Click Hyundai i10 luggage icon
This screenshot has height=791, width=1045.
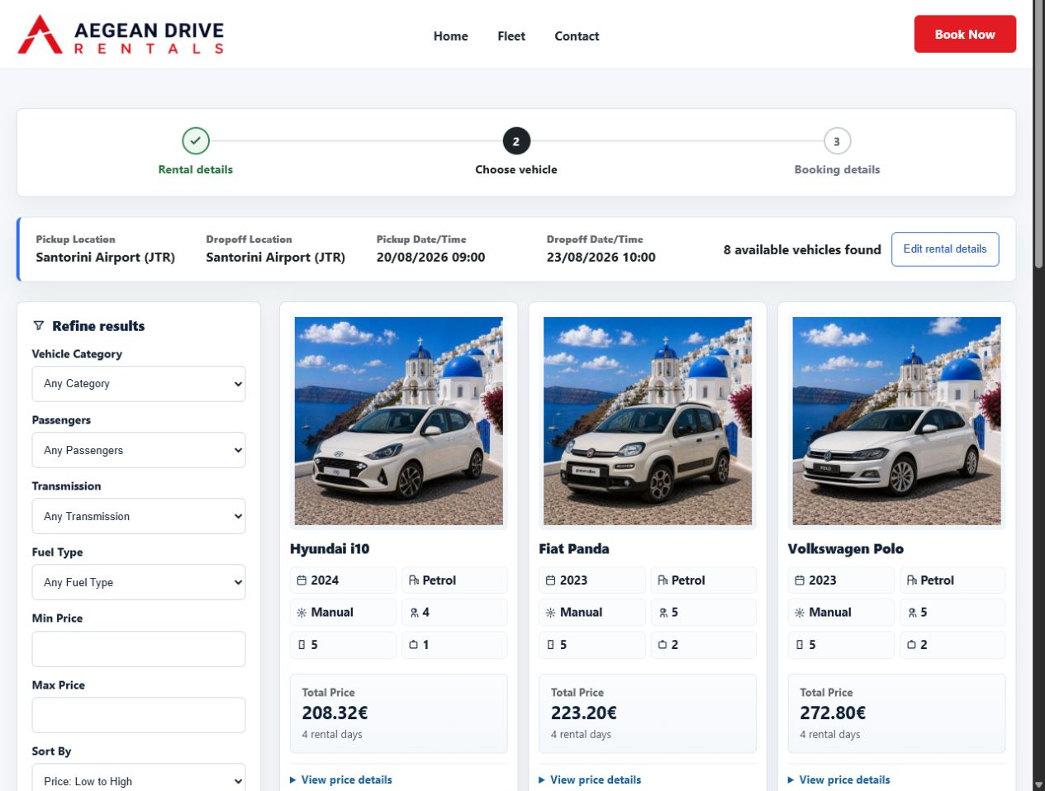click(414, 645)
